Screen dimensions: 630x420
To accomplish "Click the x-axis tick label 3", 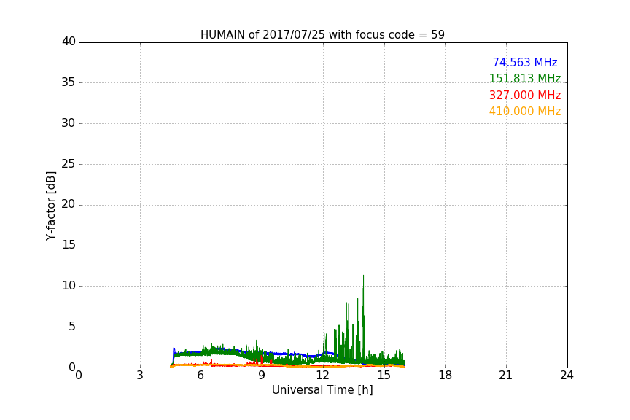I will point(140,376).
